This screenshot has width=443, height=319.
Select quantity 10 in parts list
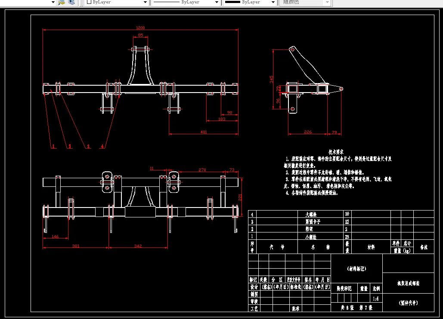coord(347,214)
